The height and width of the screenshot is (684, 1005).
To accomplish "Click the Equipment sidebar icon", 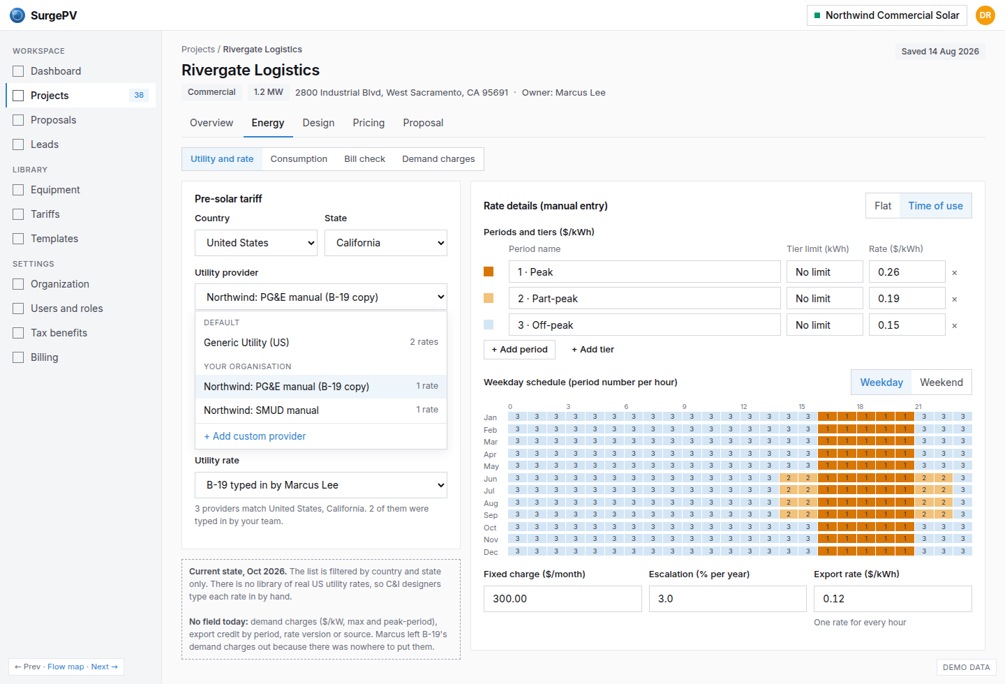I will tap(18, 190).
